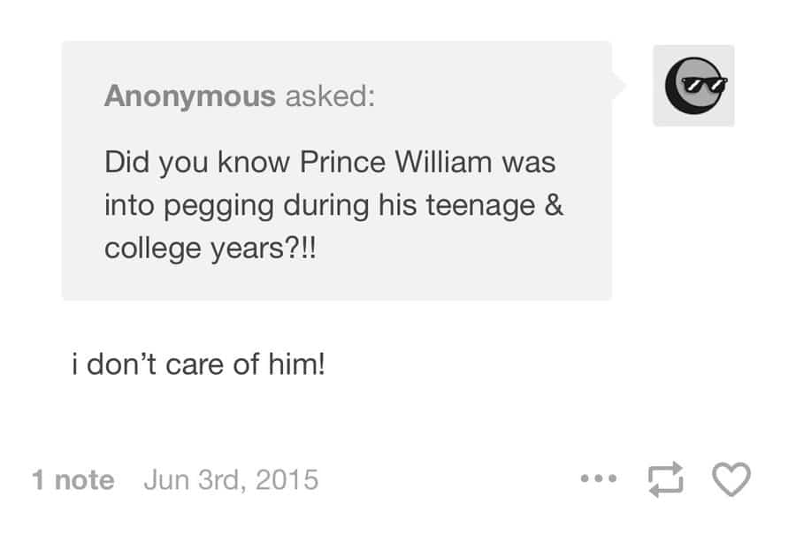The width and height of the screenshot is (796, 535).
Task: Click the "college years?!!" line of the question
Action: coord(210,248)
